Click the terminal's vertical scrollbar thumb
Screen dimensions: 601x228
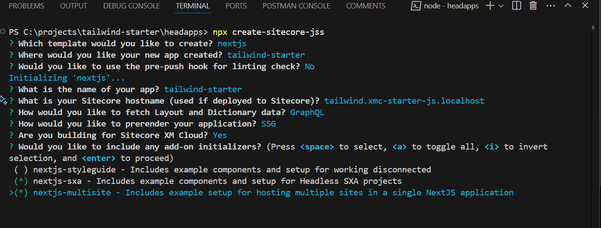[x=593, y=27]
